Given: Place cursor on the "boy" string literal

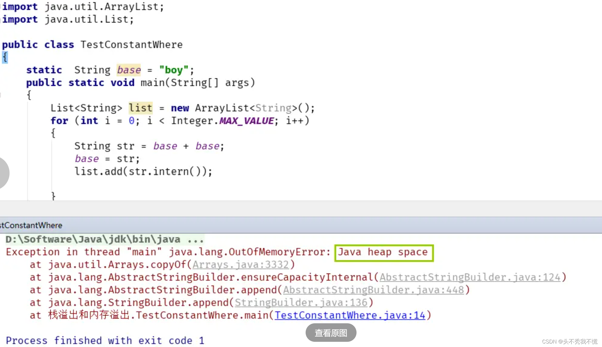Looking at the screenshot, I should [173, 70].
